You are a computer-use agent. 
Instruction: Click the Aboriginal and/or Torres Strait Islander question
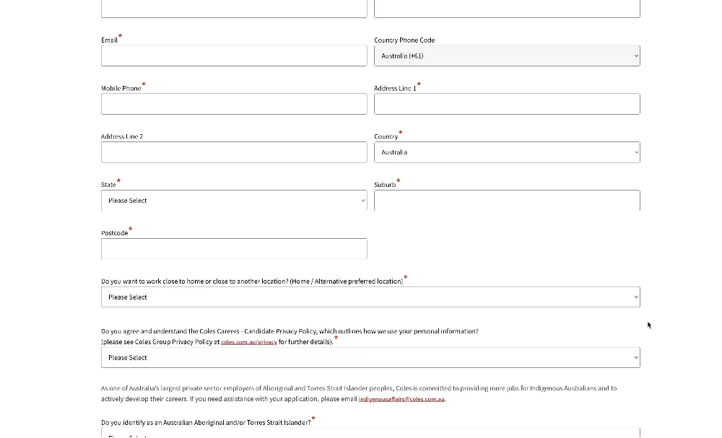point(206,422)
